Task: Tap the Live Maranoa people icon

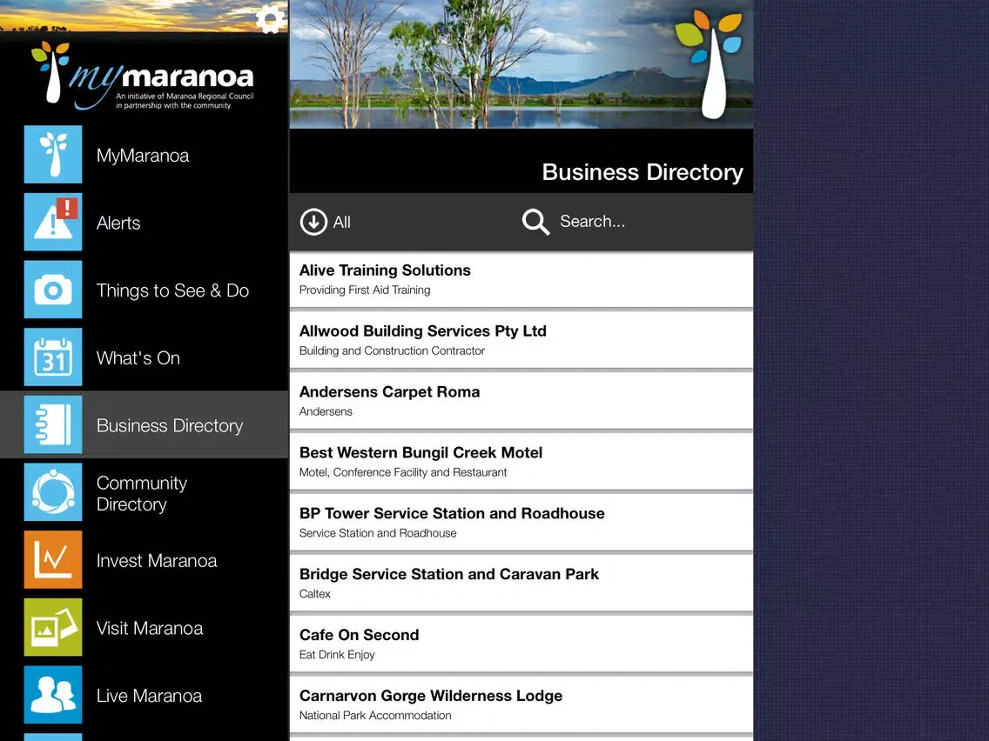Action: point(53,694)
